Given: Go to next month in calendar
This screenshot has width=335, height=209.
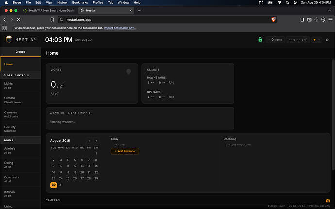Looking at the screenshot, I should 96,141.
